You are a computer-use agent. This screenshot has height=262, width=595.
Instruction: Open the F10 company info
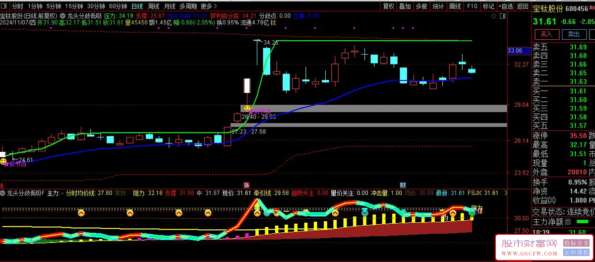[x=472, y=6]
